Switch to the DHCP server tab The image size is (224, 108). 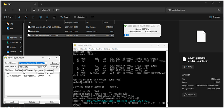point(28,70)
